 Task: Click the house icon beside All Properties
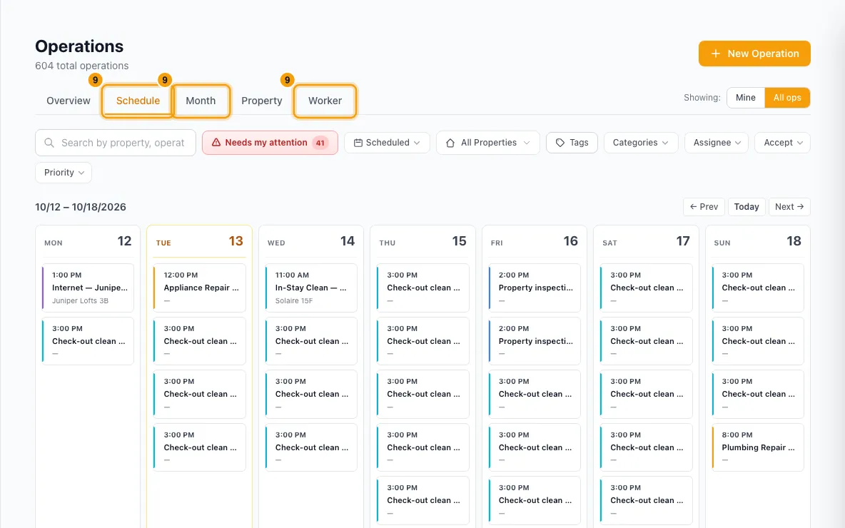click(x=450, y=143)
